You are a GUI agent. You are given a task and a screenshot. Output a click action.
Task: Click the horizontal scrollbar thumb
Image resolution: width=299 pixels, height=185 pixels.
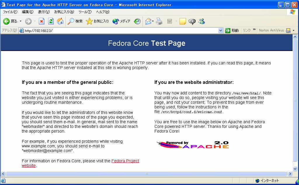(147, 174)
